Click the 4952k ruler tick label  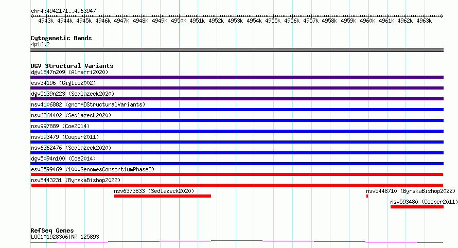(216, 21)
